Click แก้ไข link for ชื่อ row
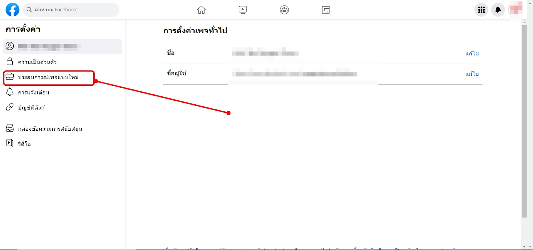This screenshot has width=533, height=250. (x=472, y=54)
